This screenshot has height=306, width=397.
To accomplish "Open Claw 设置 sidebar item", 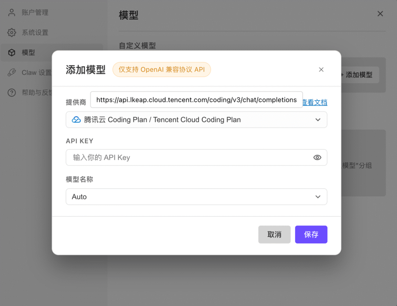I will click(29, 72).
